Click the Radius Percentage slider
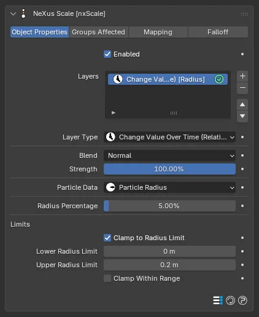Image resolution: width=259 pixels, height=317 pixels. click(169, 206)
